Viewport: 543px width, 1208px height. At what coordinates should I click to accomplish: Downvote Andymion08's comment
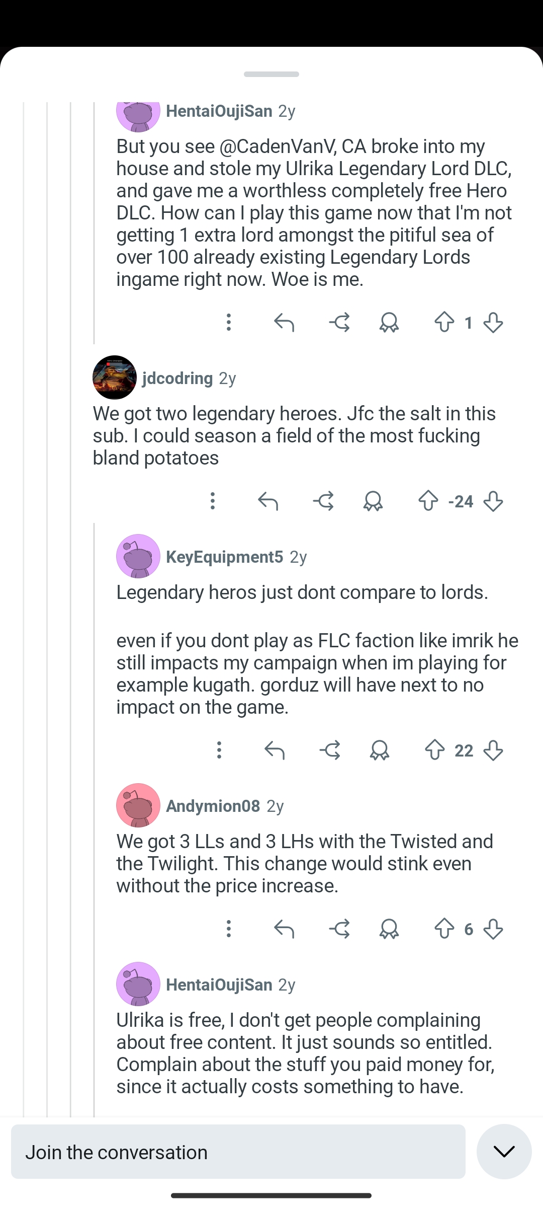tap(493, 929)
